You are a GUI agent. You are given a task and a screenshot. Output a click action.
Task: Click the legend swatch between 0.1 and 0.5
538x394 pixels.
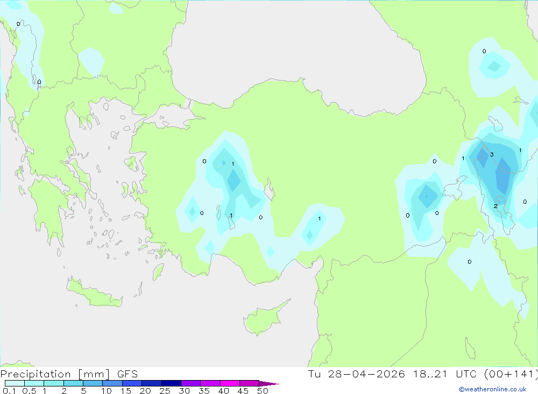(15, 383)
